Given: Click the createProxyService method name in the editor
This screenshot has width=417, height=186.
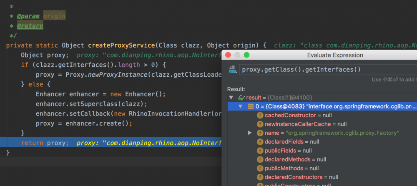Looking at the screenshot, I should coord(121,45).
